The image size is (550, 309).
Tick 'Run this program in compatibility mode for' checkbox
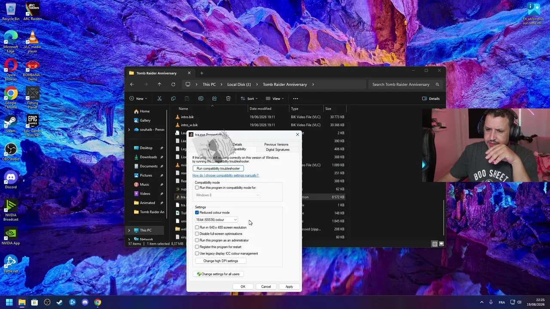tap(197, 188)
